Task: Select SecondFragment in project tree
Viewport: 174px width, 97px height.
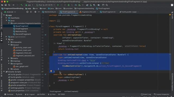Action: point(23,34)
